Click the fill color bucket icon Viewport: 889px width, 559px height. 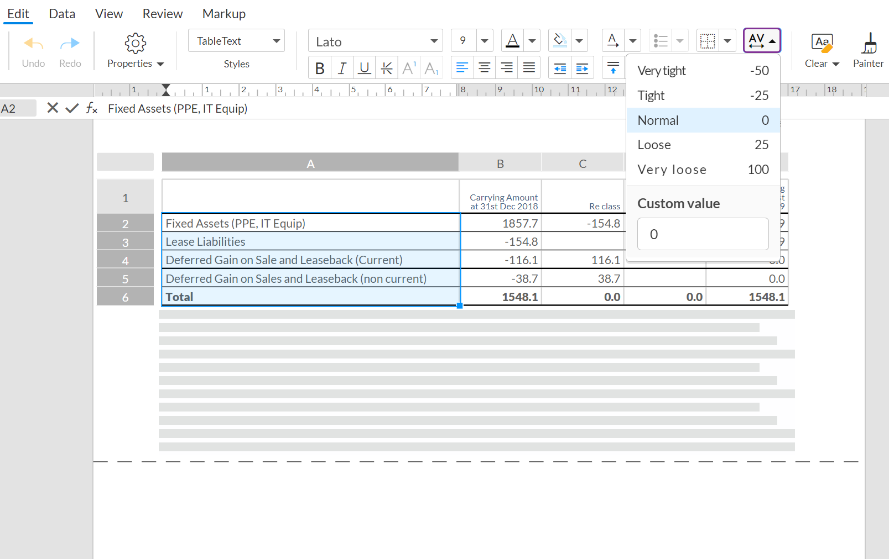tap(560, 40)
